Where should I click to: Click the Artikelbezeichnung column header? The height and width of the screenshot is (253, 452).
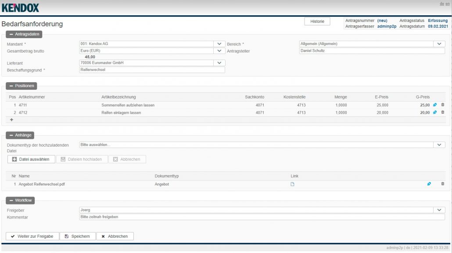pos(118,97)
